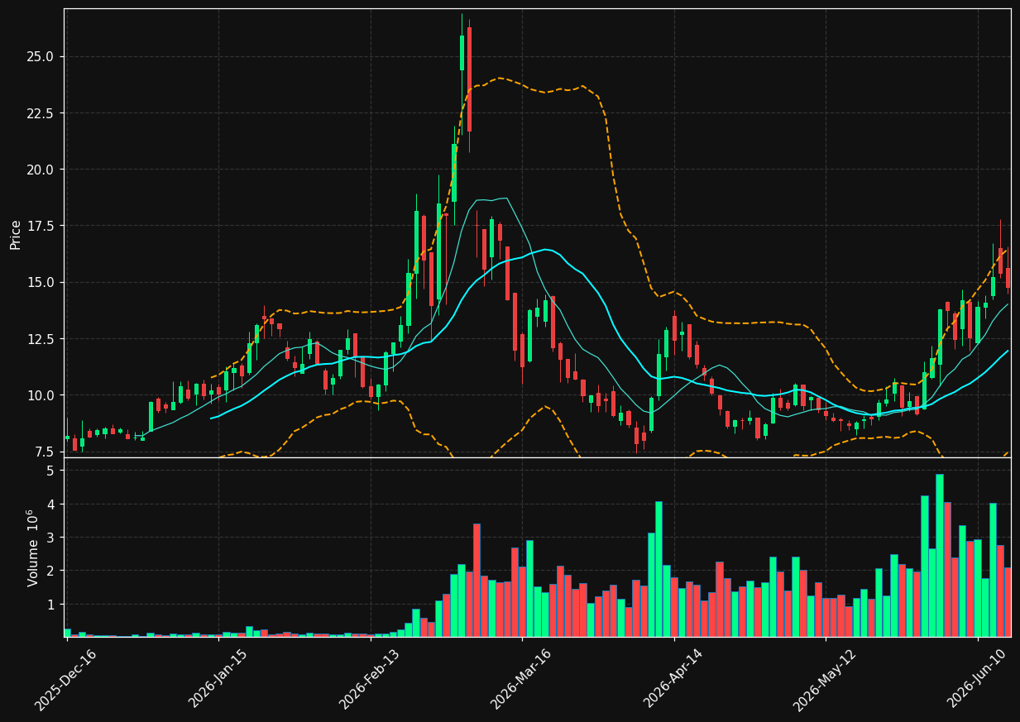Click the 7.5 price axis label
This screenshot has width=1020, height=722.
coord(45,452)
